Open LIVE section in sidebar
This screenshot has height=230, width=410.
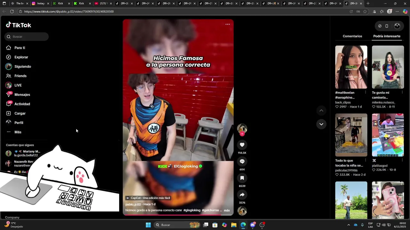18,85
